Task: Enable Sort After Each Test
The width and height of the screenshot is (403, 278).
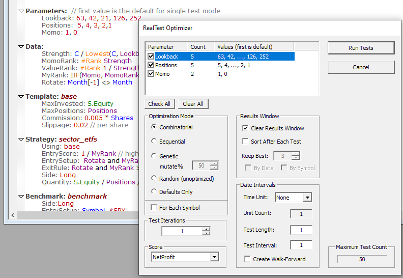Action: (246, 142)
